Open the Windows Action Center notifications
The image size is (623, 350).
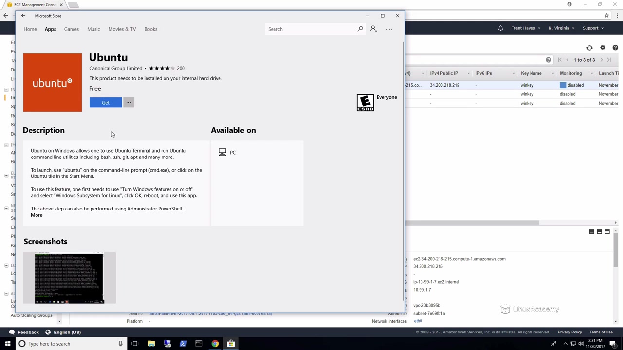[613, 344]
